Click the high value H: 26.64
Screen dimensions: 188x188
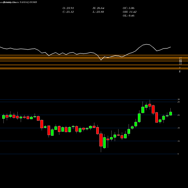coord(99,8)
